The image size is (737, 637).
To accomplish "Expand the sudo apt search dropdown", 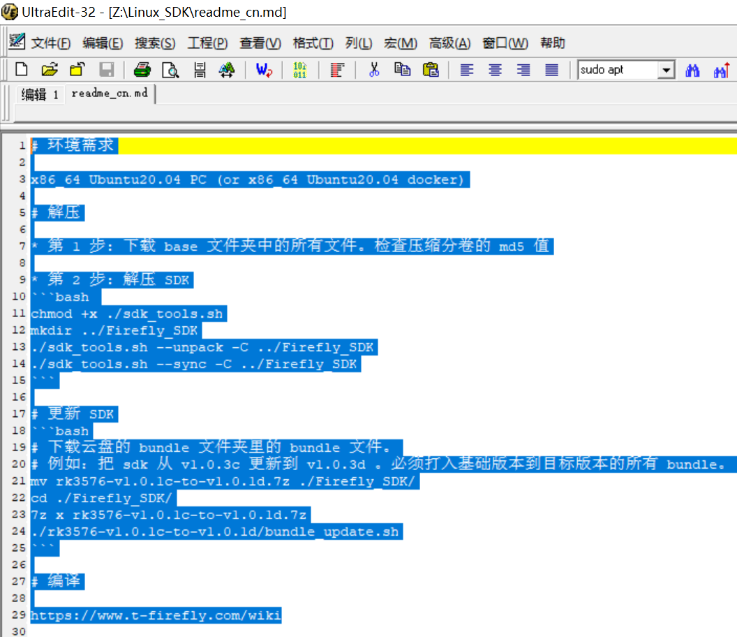I will point(666,70).
